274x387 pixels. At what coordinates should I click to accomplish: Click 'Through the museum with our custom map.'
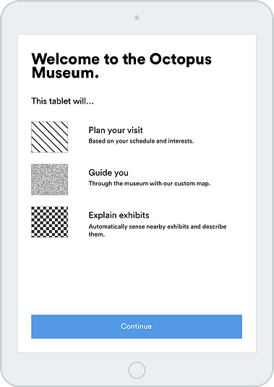click(x=150, y=184)
